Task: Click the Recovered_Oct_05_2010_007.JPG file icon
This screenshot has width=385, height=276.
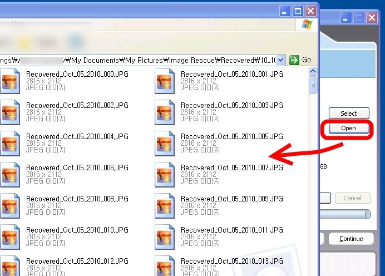Action: coord(165,174)
